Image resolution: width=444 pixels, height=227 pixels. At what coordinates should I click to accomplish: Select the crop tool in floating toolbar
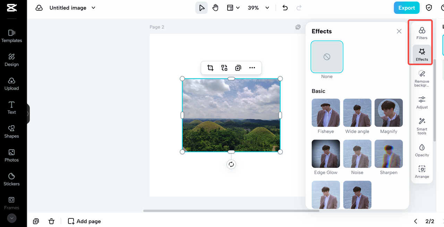(x=210, y=68)
